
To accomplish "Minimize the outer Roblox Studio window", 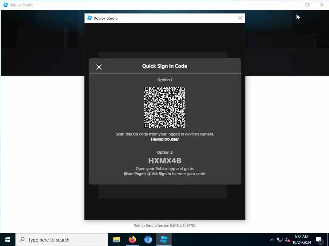I will click(293, 5).
